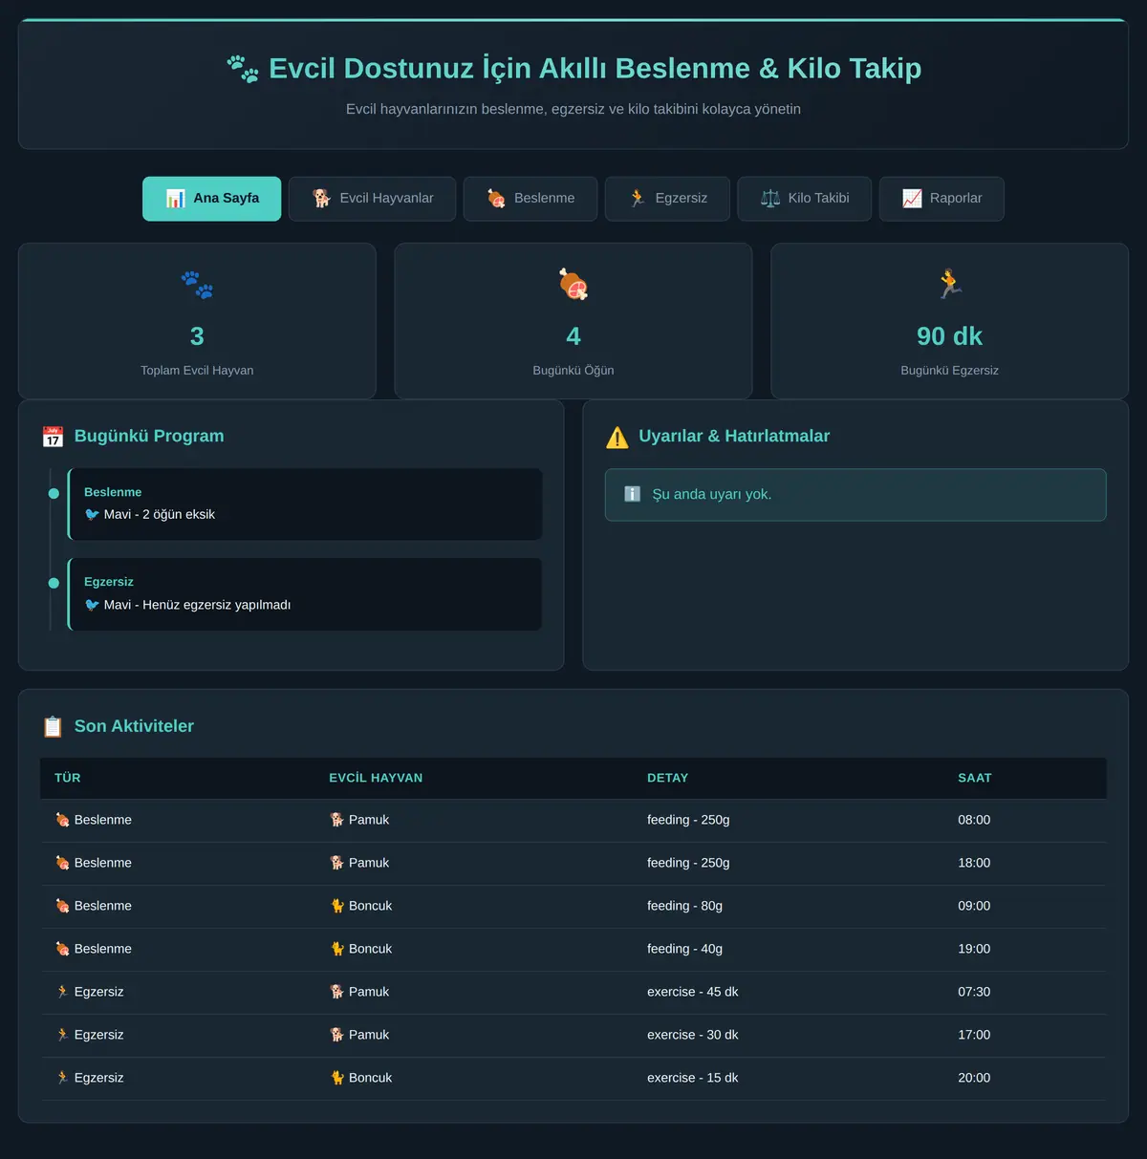Click the dog icon in the 07:30 row
1147x1159 pixels.
(x=336, y=992)
